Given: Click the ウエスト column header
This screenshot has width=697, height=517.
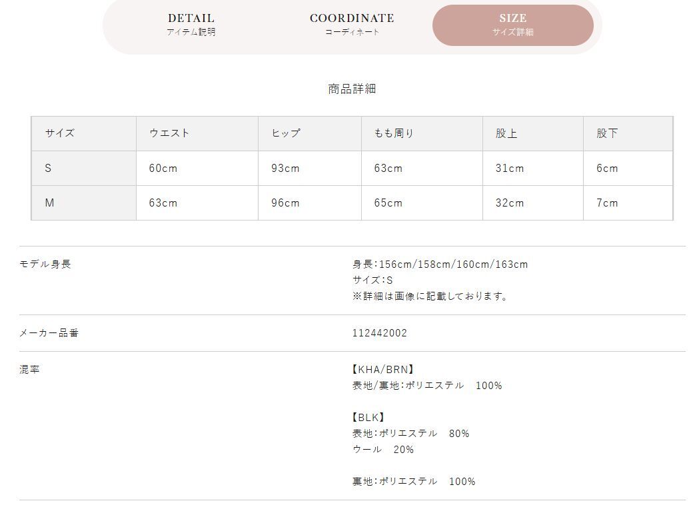Looking at the screenshot, I should click(169, 133).
